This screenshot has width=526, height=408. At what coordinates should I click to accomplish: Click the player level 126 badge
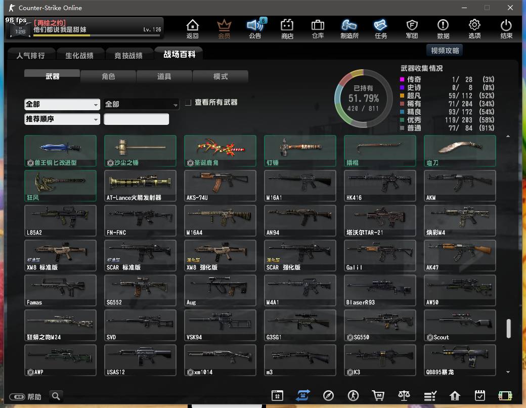(x=20, y=30)
